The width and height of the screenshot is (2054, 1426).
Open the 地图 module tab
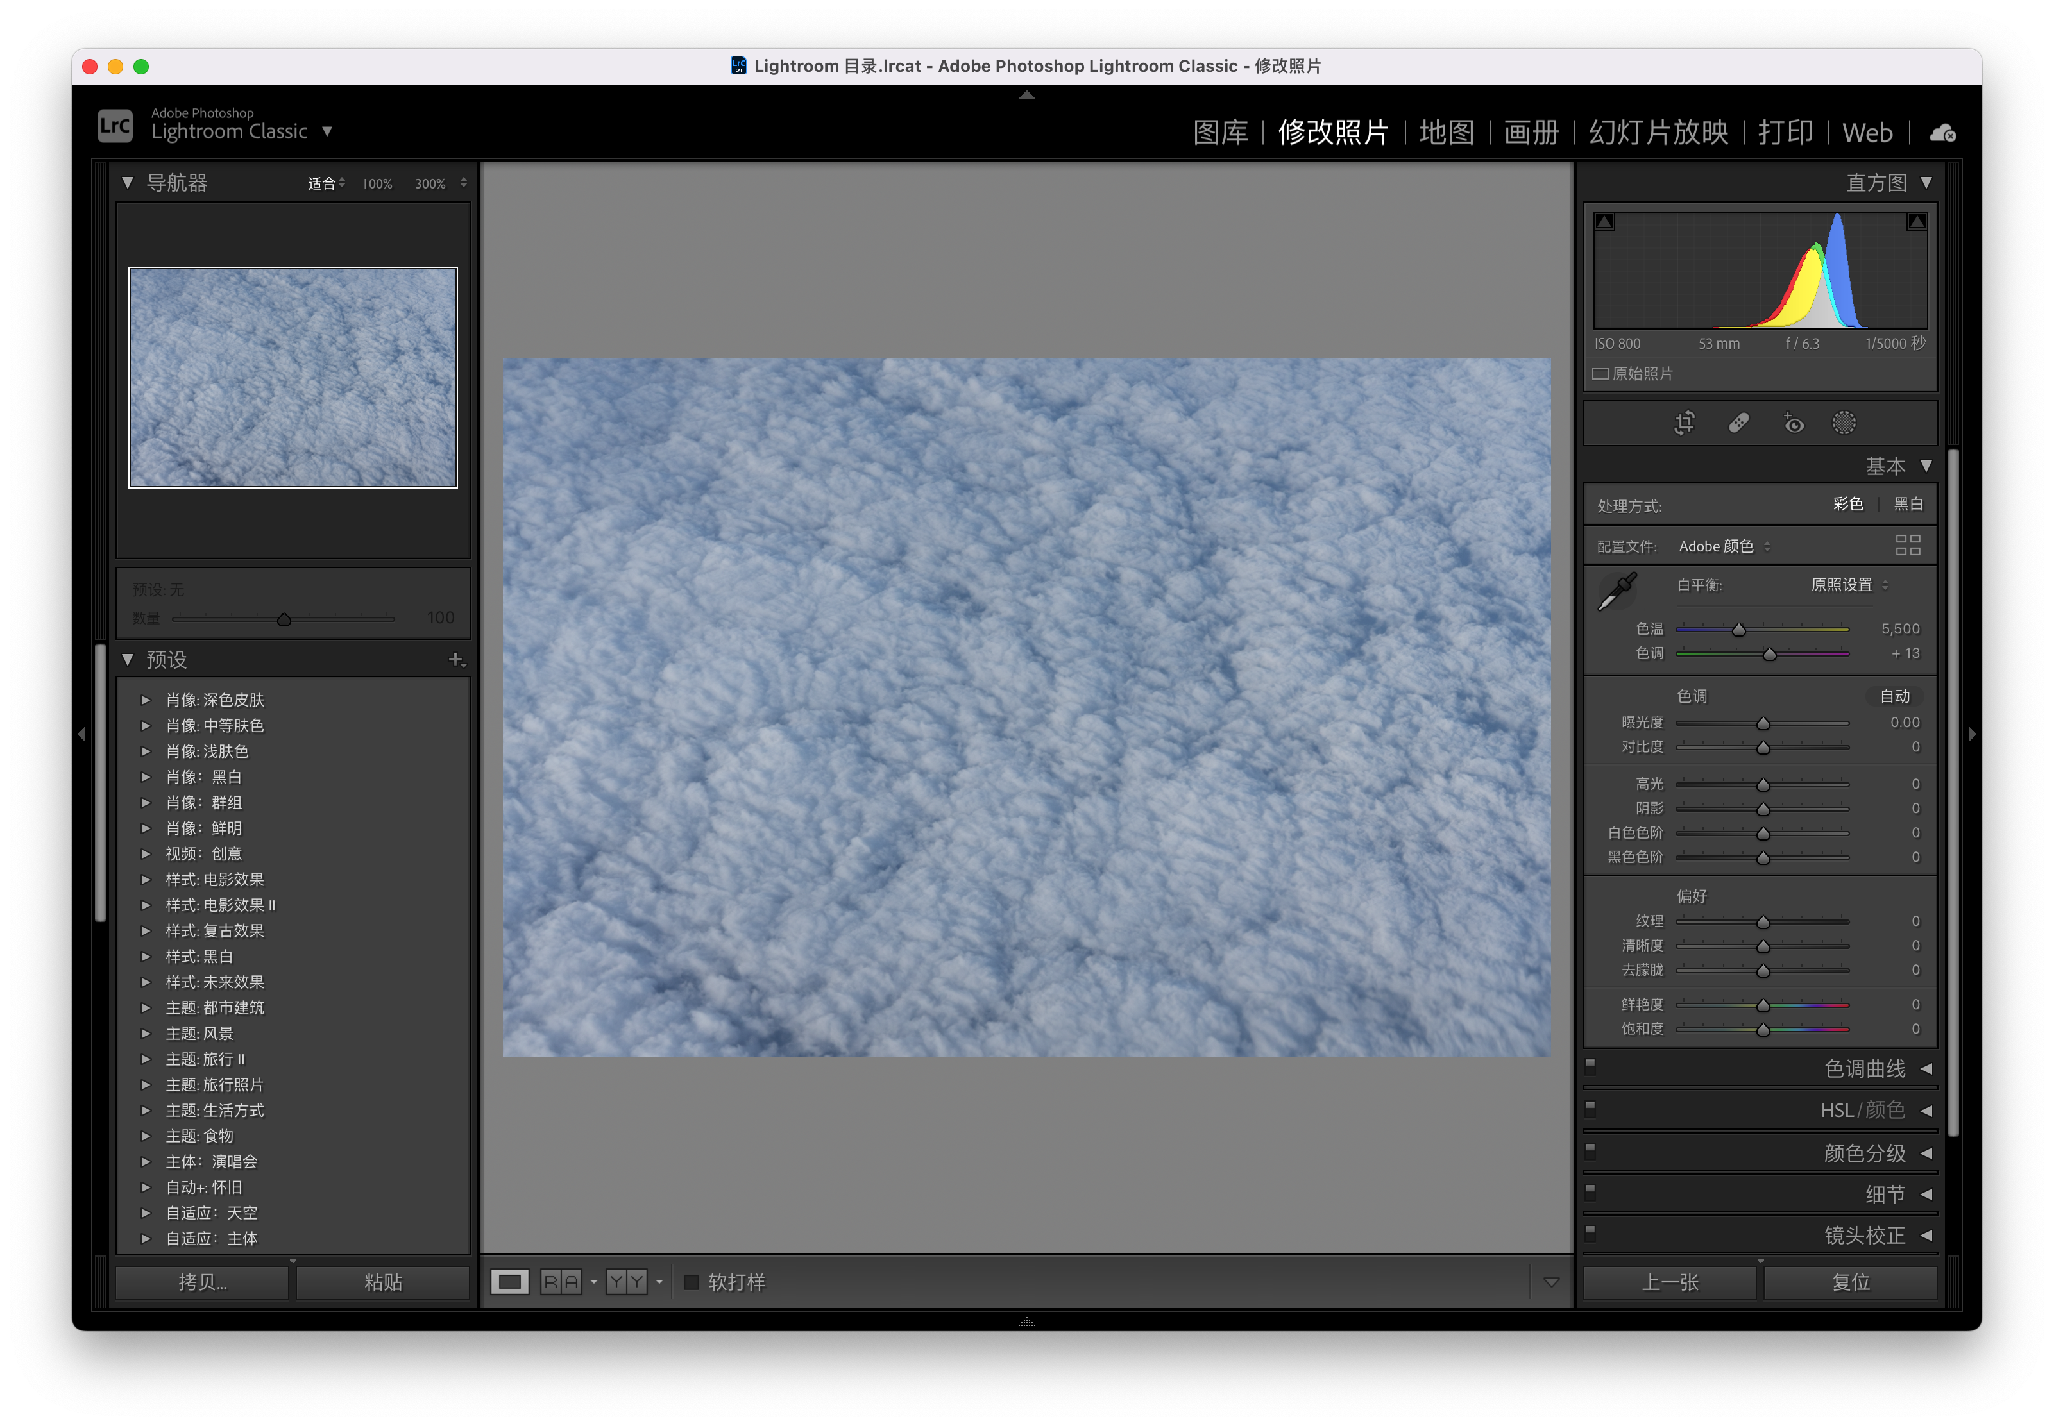(x=1446, y=133)
